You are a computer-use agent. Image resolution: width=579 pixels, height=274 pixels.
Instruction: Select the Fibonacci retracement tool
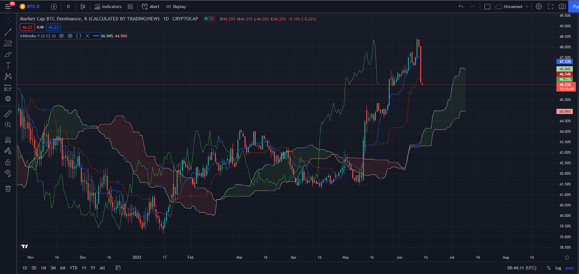click(8, 43)
